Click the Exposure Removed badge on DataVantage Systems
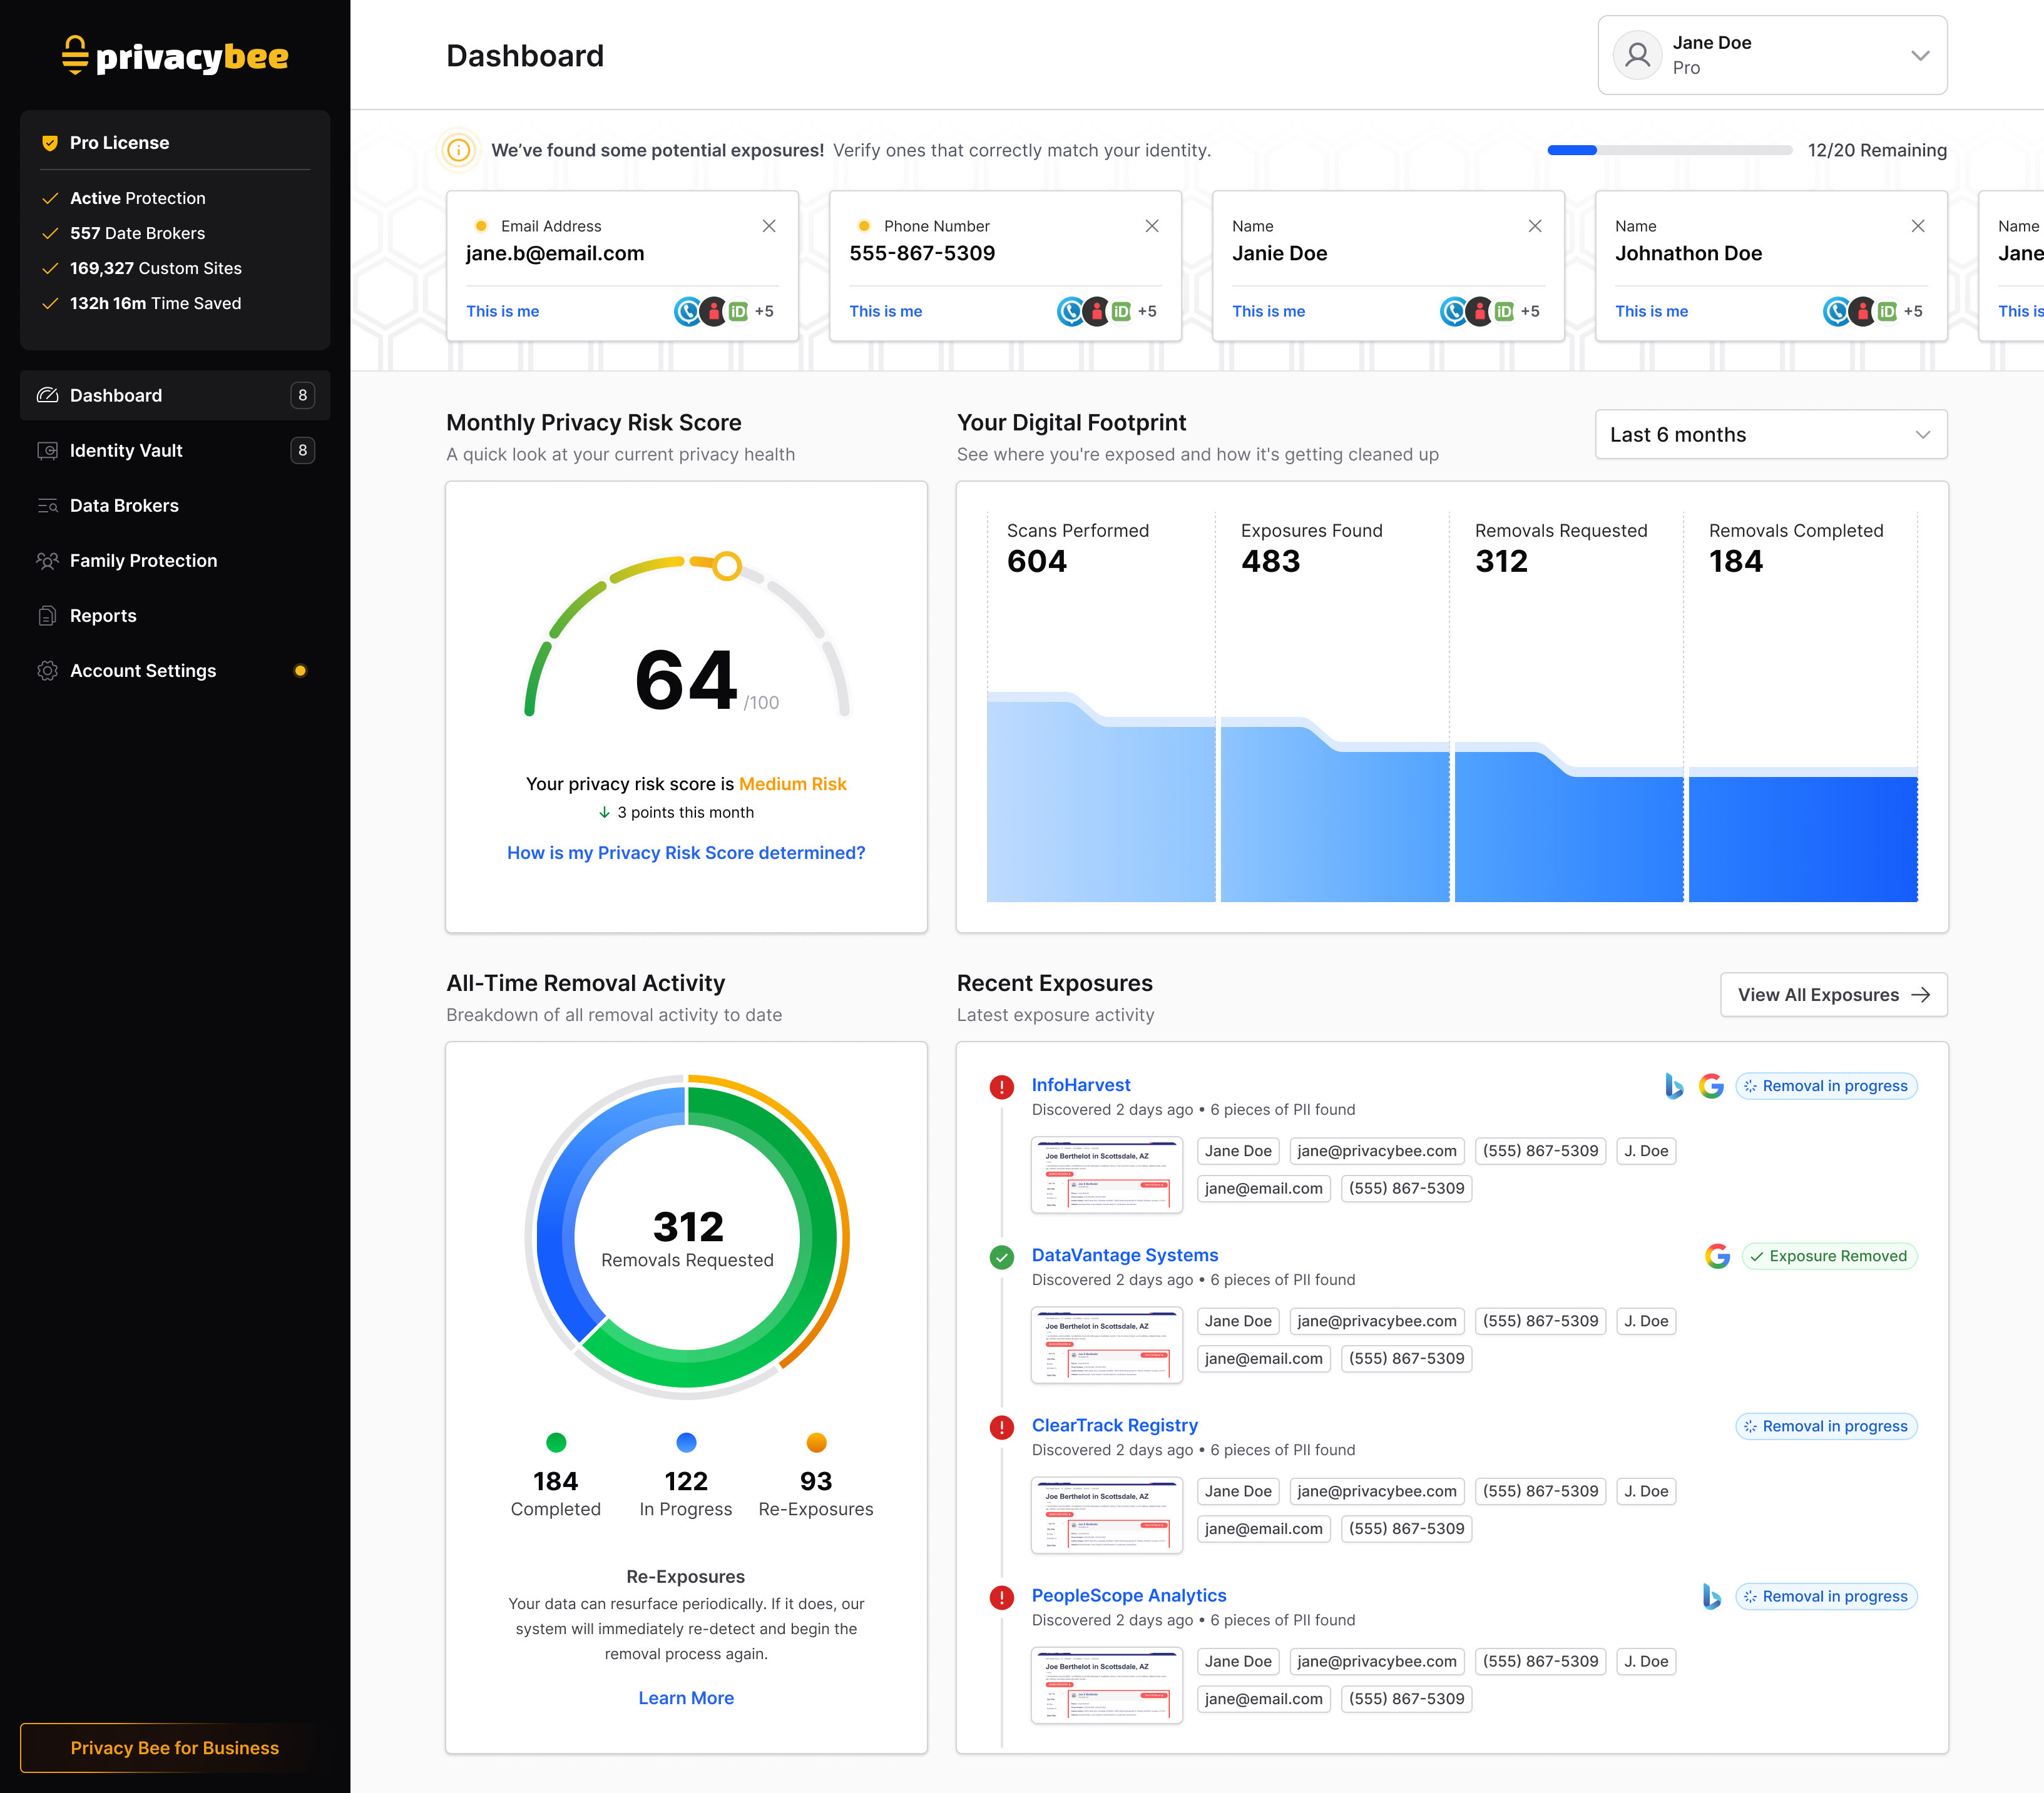Image resolution: width=2044 pixels, height=1793 pixels. 1829,1256
